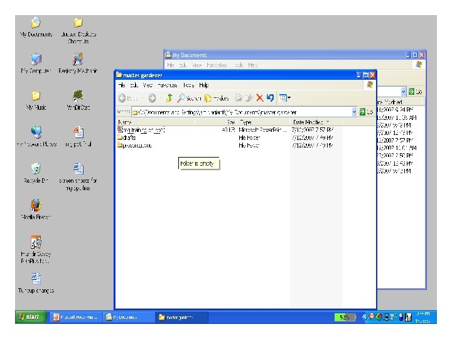
Task: Click the master gardener taskbar button
Action: [x=181, y=317]
